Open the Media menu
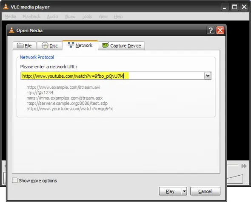The height and width of the screenshot is (202, 251). 10,17
